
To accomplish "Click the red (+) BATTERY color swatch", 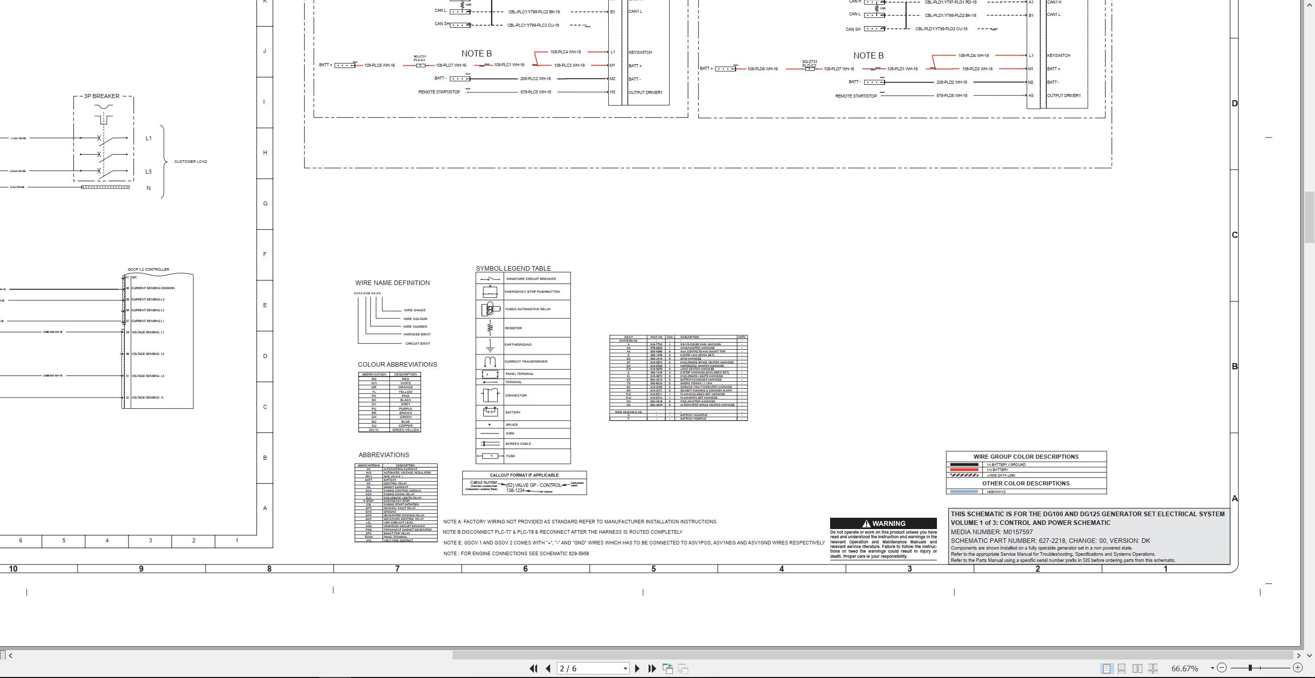I will (x=964, y=469).
